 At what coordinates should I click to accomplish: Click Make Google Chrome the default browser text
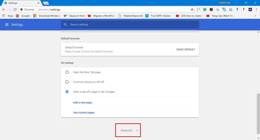[x=89, y=52]
